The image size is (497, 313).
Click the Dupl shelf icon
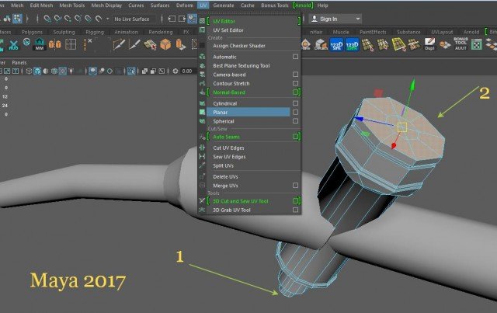[x=429, y=44]
